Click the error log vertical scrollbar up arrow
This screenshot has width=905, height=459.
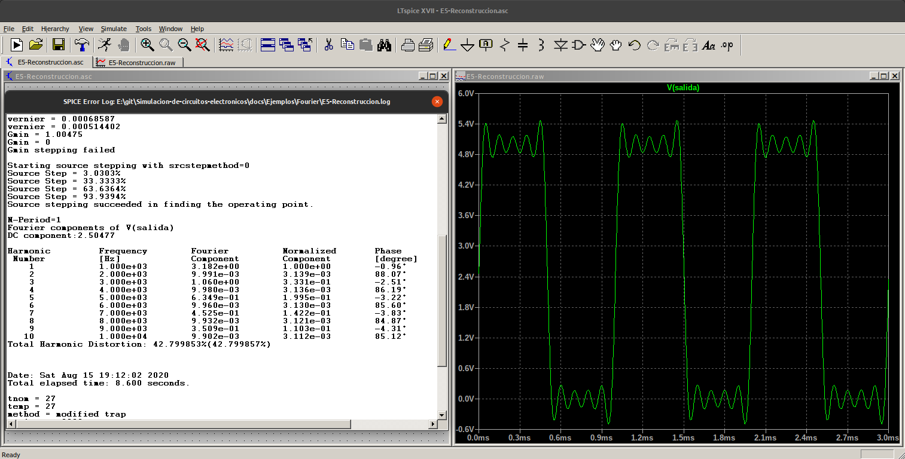click(442, 118)
